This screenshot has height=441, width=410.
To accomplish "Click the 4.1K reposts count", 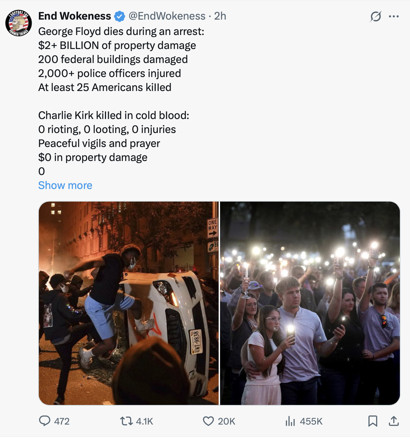I will 144,421.
